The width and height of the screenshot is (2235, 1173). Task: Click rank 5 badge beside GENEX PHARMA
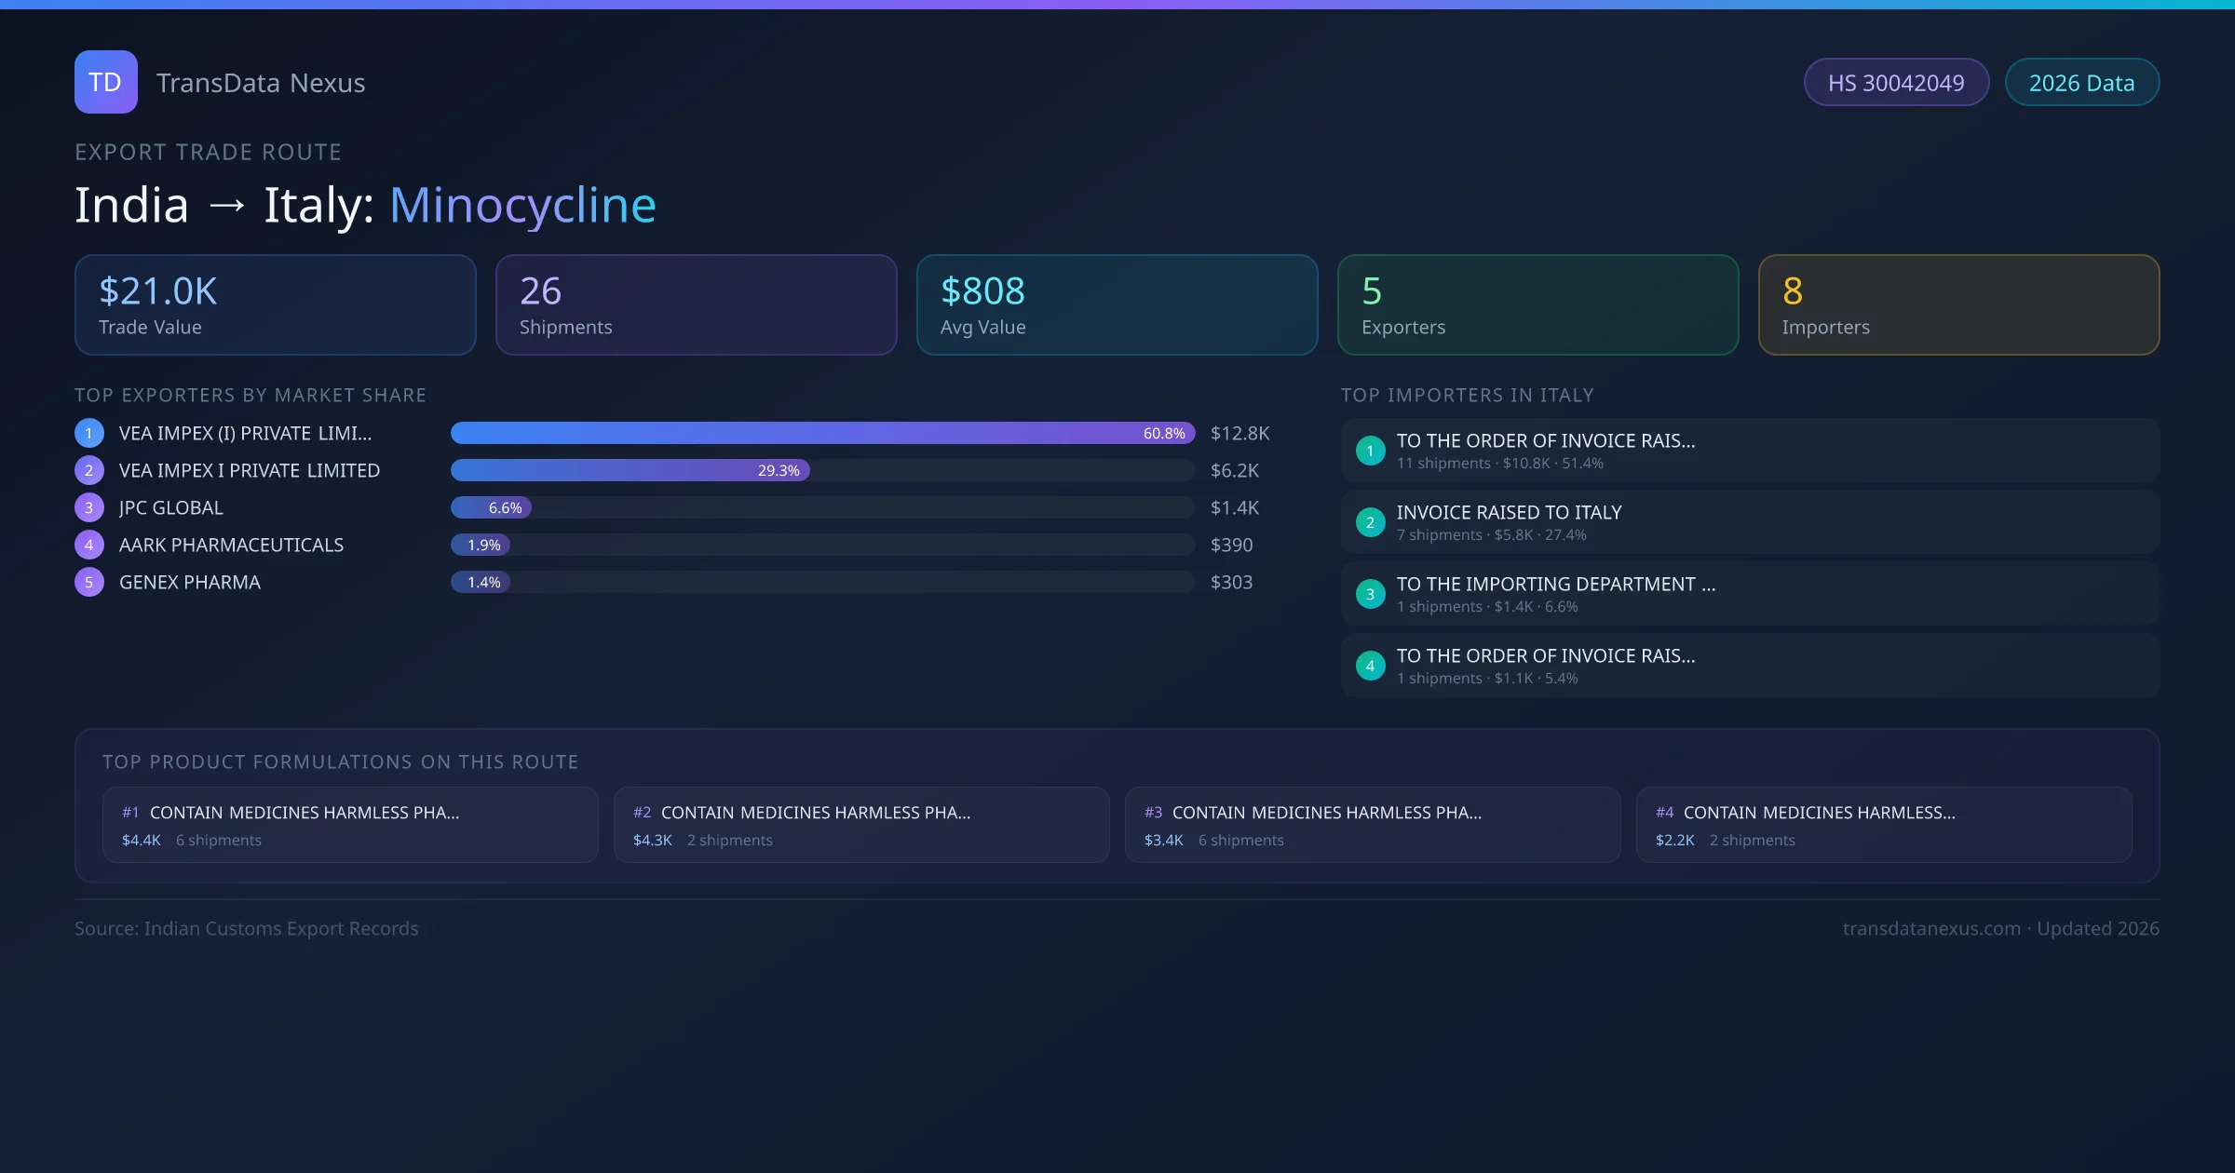pos(89,582)
